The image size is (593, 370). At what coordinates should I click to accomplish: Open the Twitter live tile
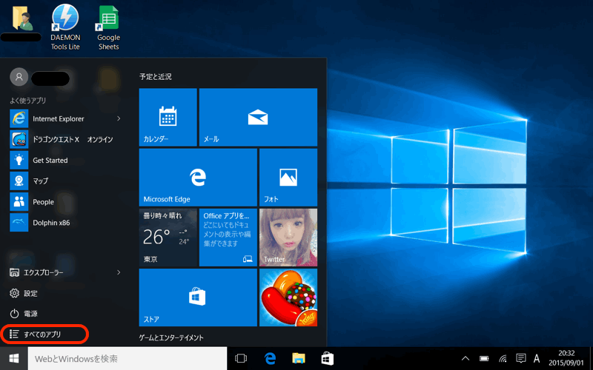[x=288, y=237]
